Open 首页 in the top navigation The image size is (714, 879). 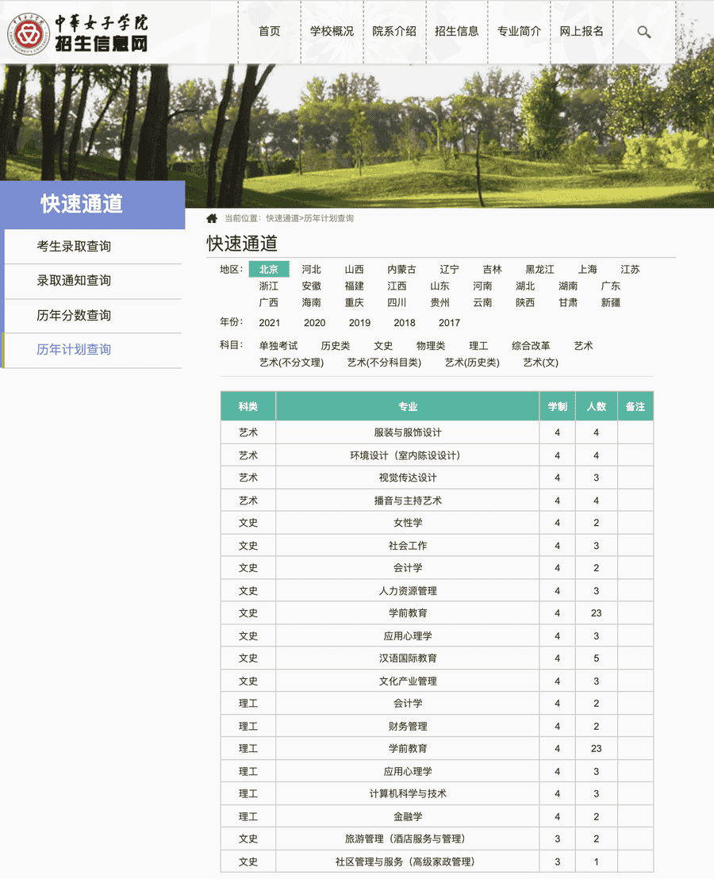(270, 32)
